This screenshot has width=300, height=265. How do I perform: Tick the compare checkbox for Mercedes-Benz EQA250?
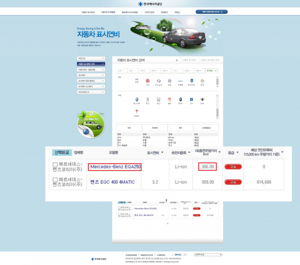[x=55, y=165]
